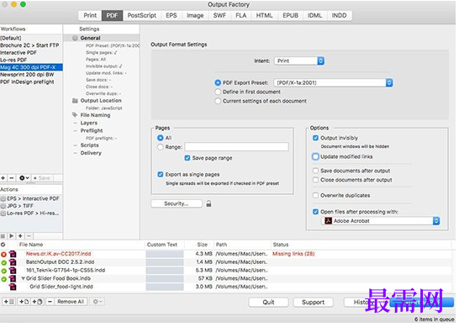Add a new workflow with the plus button

pos(3,178)
